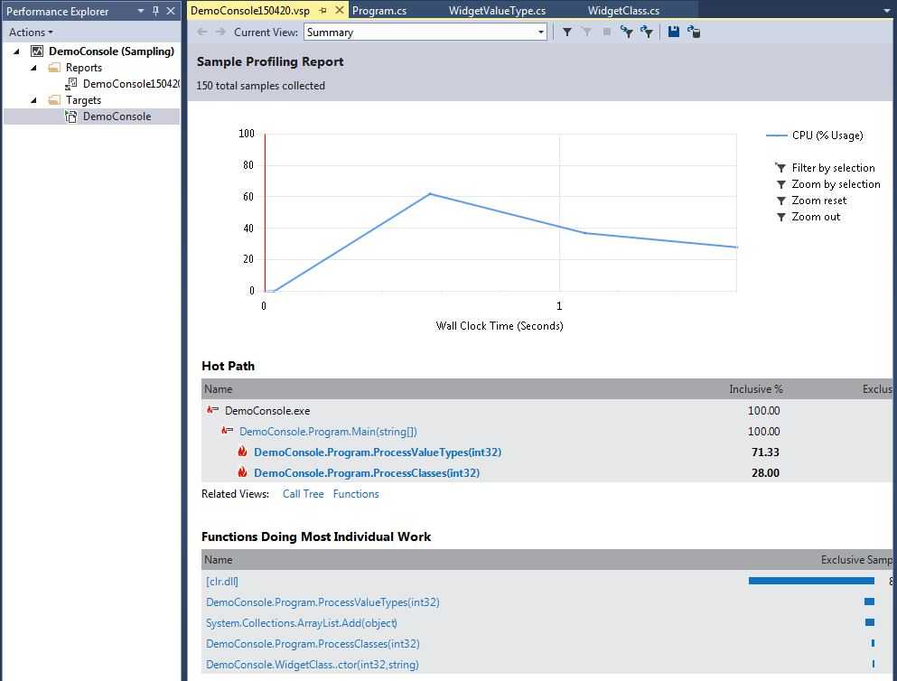Switch to the WidgetClass.cs tab
897x681 pixels.
pos(623,10)
